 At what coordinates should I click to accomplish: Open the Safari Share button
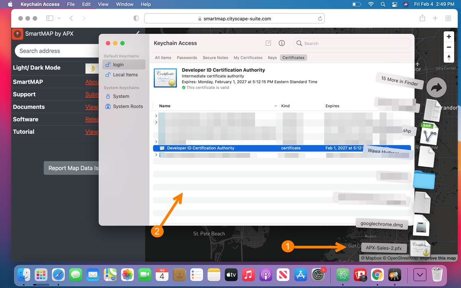(422, 18)
